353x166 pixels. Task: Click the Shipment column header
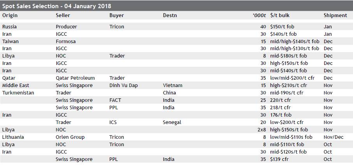[x=335, y=16]
